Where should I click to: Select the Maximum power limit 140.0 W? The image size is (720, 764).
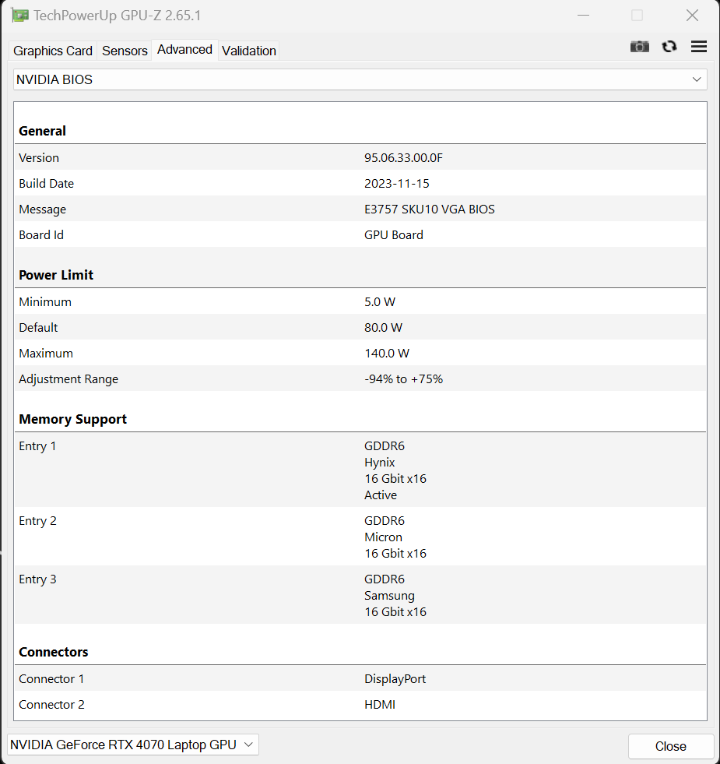click(387, 354)
